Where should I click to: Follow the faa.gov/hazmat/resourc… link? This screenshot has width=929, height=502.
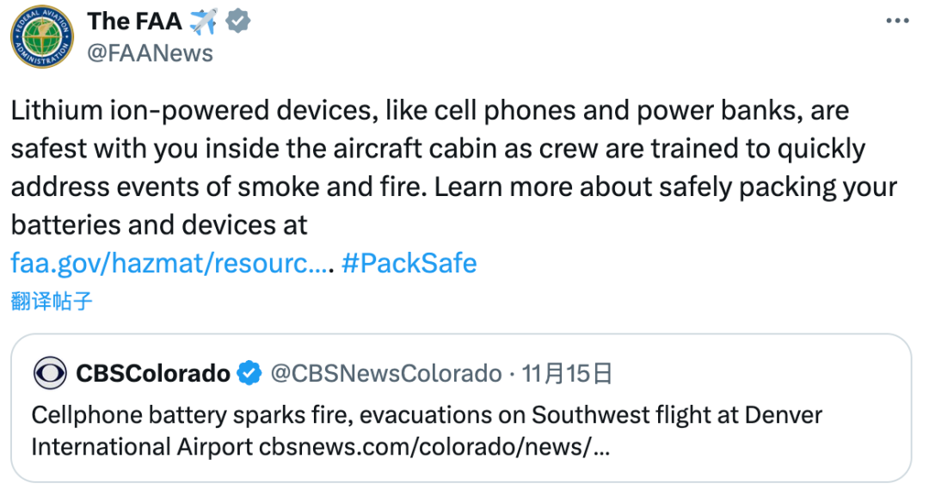pyautogui.click(x=169, y=263)
